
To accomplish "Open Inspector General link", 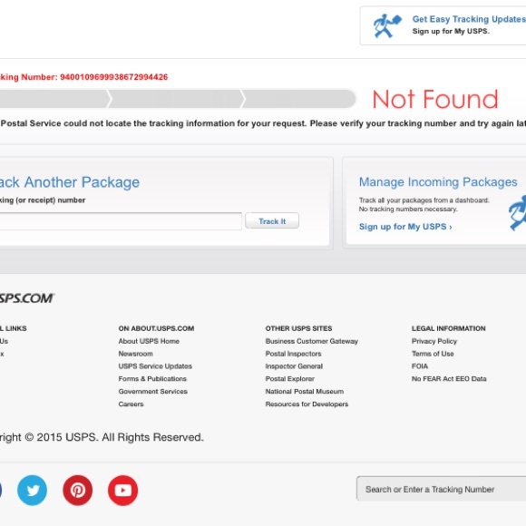I will (294, 366).
